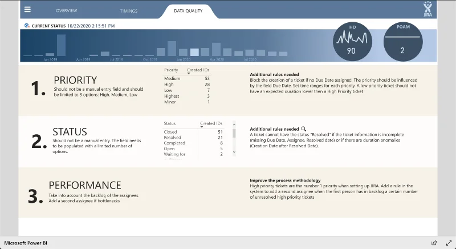This screenshot has width=456, height=249.
Task: Switch to the Overview tab
Action: click(x=67, y=10)
